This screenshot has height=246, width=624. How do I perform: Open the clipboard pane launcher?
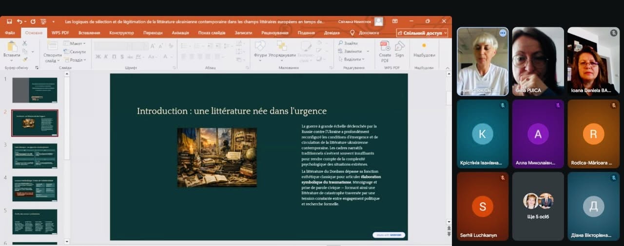coord(36,68)
